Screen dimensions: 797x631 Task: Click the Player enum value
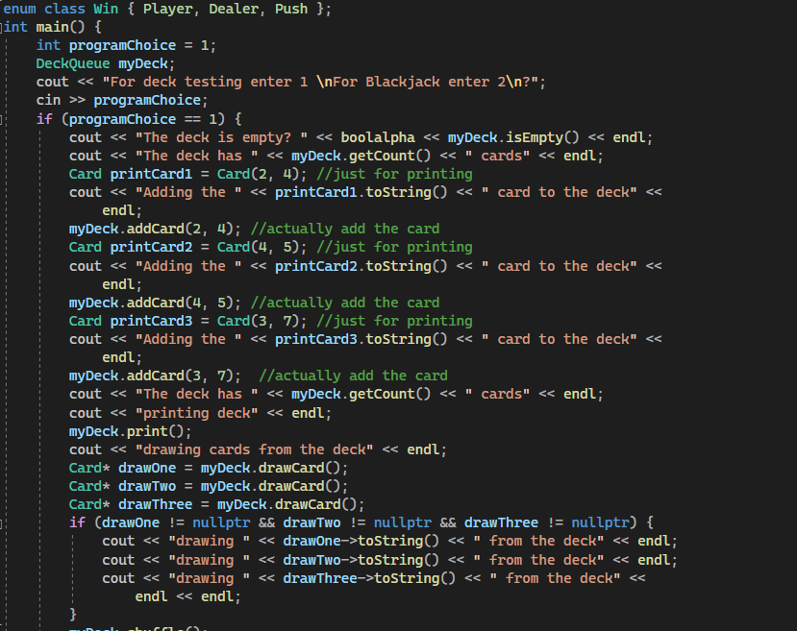coord(167,9)
